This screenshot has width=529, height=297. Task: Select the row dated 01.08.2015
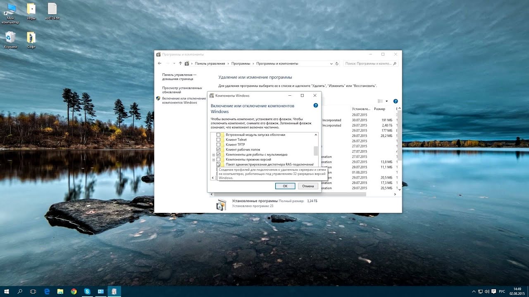360,172
